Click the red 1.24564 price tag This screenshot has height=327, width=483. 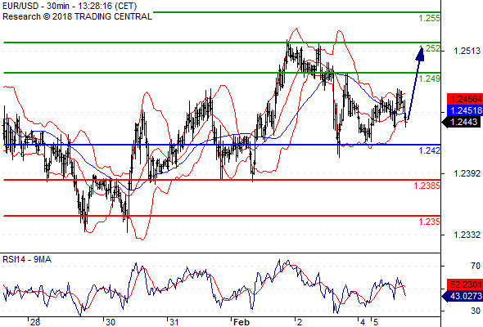click(465, 99)
